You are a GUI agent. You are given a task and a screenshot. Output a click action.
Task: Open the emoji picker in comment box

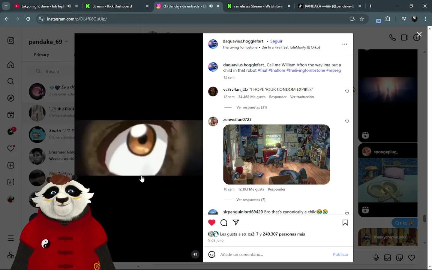(211, 254)
